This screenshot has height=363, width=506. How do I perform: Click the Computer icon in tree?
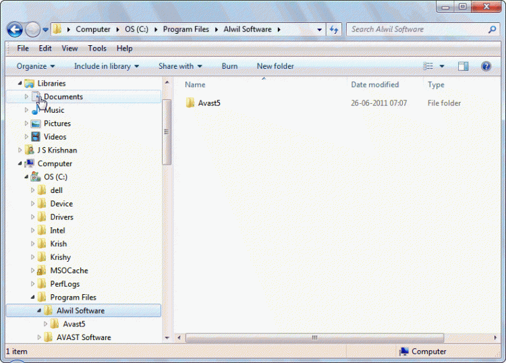tap(30, 163)
